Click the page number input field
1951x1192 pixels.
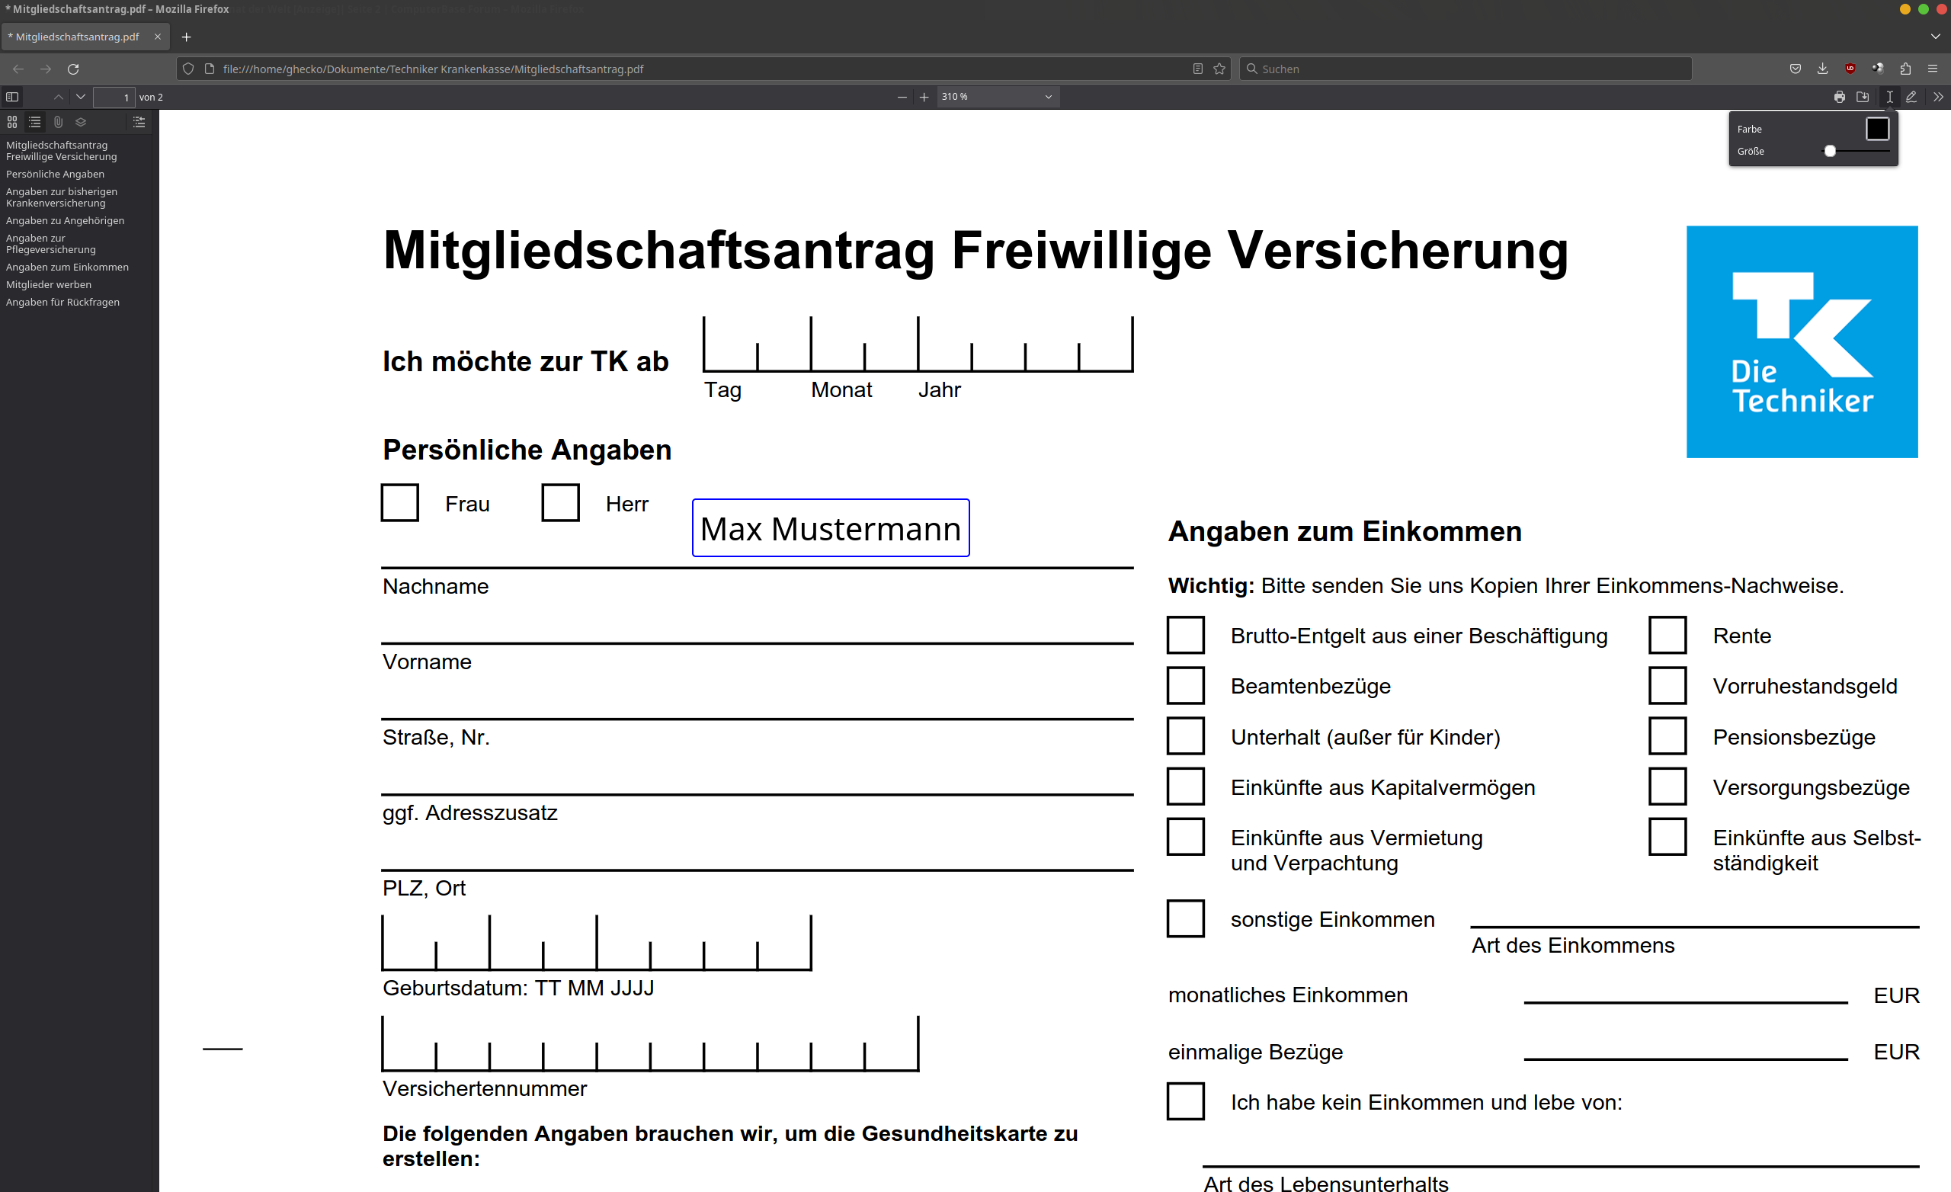tap(114, 97)
